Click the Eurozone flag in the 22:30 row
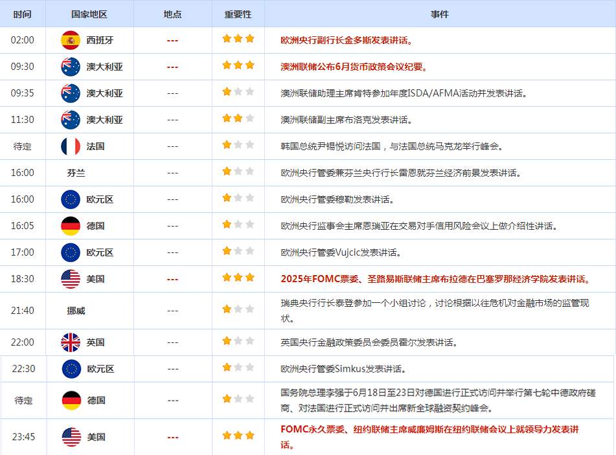 [x=71, y=369]
